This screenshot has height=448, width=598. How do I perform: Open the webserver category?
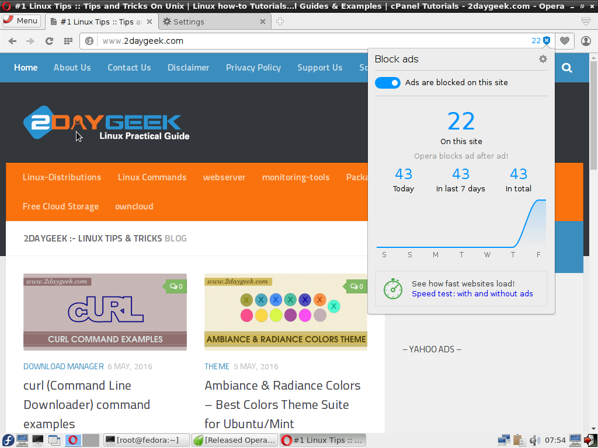[x=224, y=177]
